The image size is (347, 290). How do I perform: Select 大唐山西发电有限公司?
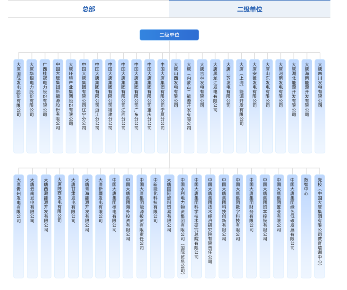[176, 106]
